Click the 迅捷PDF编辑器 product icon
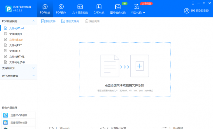The height and width of the screenshot is (129, 213). point(6,115)
